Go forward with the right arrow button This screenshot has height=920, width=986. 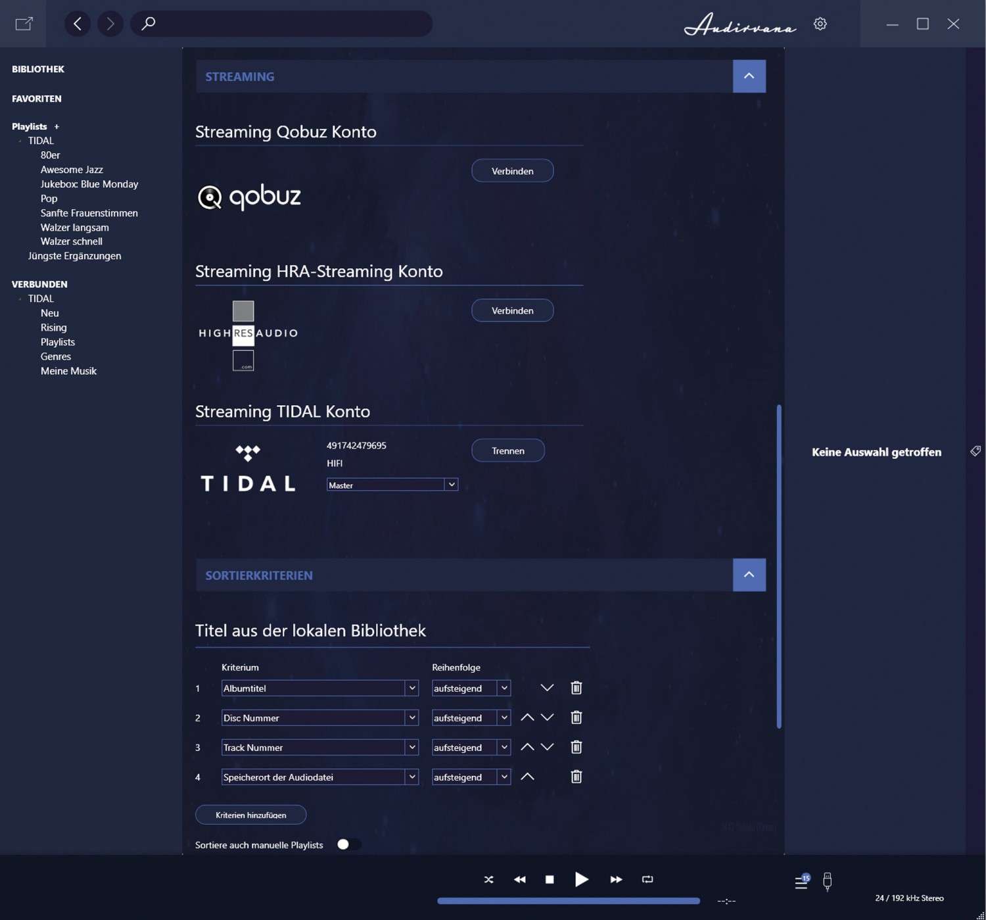coord(110,24)
